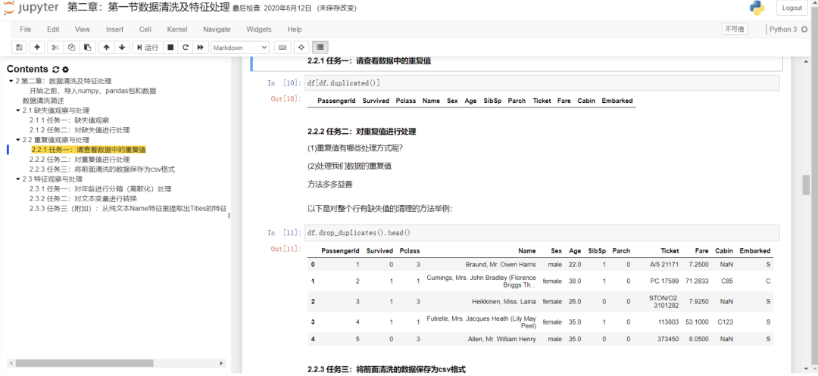
Task: Run the cell with the 运行 button
Action: click(x=148, y=48)
